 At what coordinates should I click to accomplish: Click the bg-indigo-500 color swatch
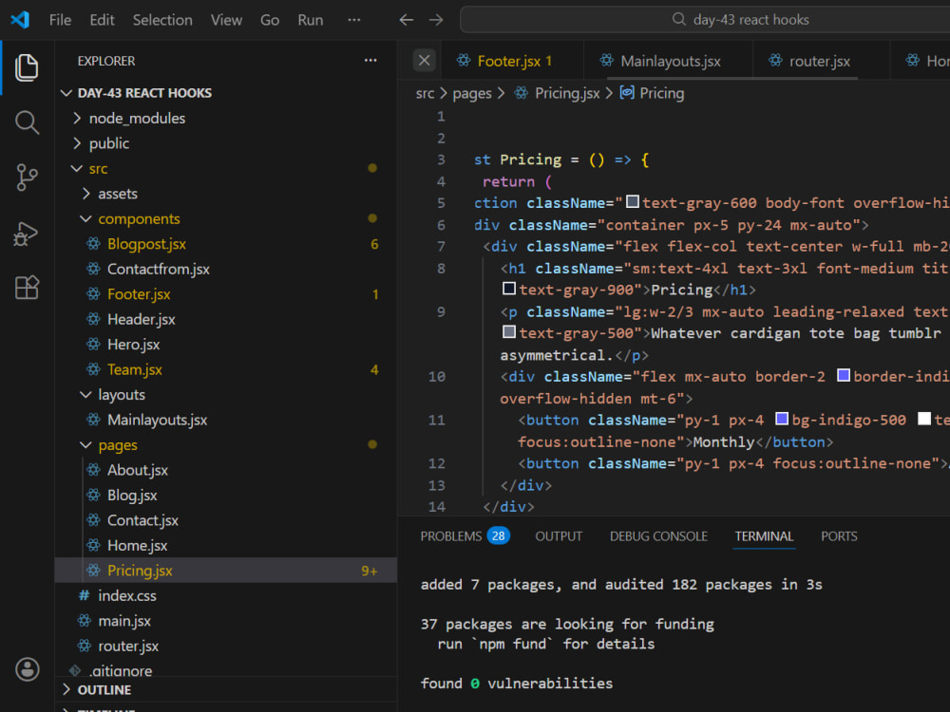782,419
